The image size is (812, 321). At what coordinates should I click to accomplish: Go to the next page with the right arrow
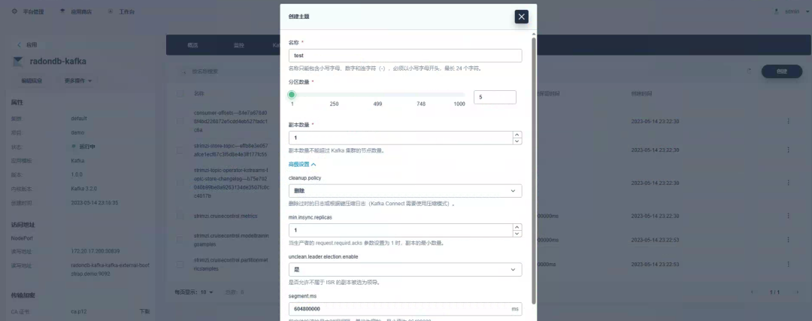(798, 292)
